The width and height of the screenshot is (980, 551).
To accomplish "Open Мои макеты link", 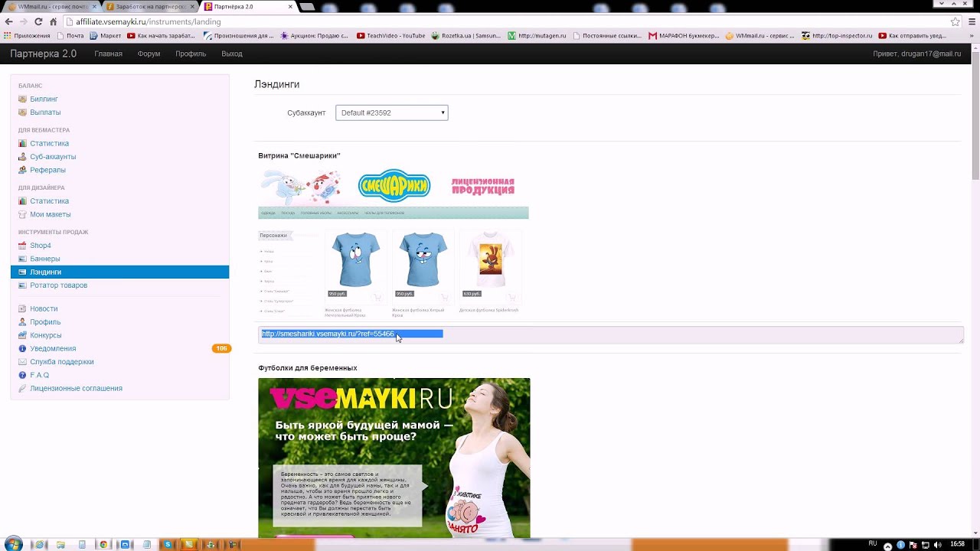I will [x=50, y=215].
